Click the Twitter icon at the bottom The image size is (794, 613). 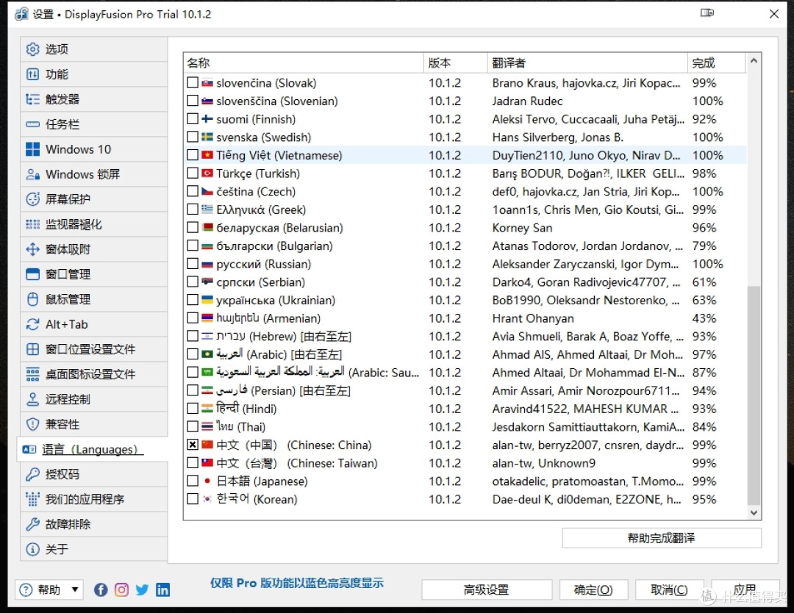[142, 589]
